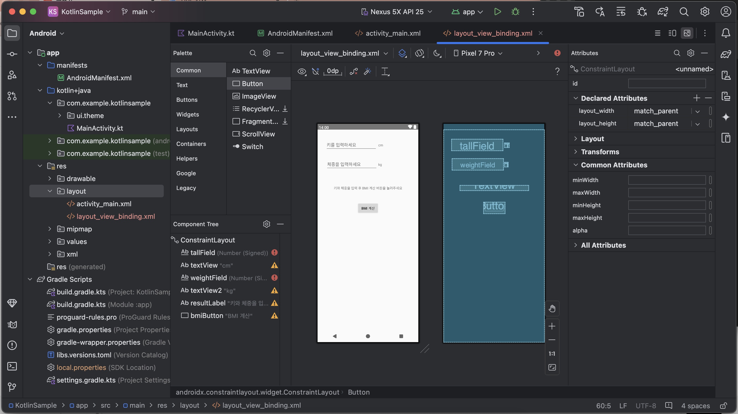This screenshot has height=414, width=738.
Task: Switch to the MainActivity.kt tab
Action: click(x=210, y=33)
